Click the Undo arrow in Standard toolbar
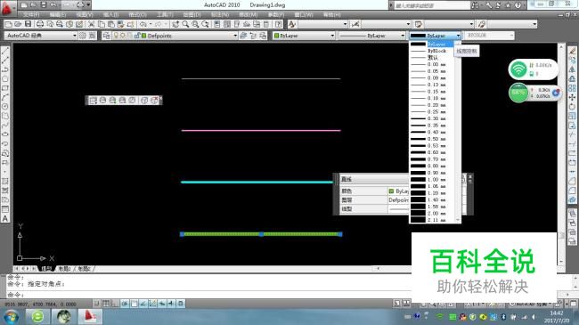579x325 pixels. pyautogui.click(x=143, y=24)
